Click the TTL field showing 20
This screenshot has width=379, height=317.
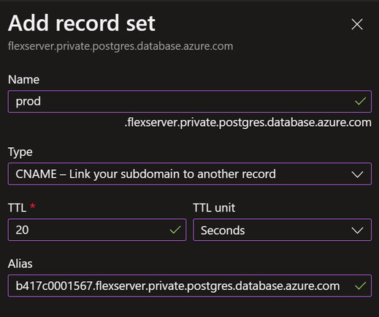click(97, 230)
